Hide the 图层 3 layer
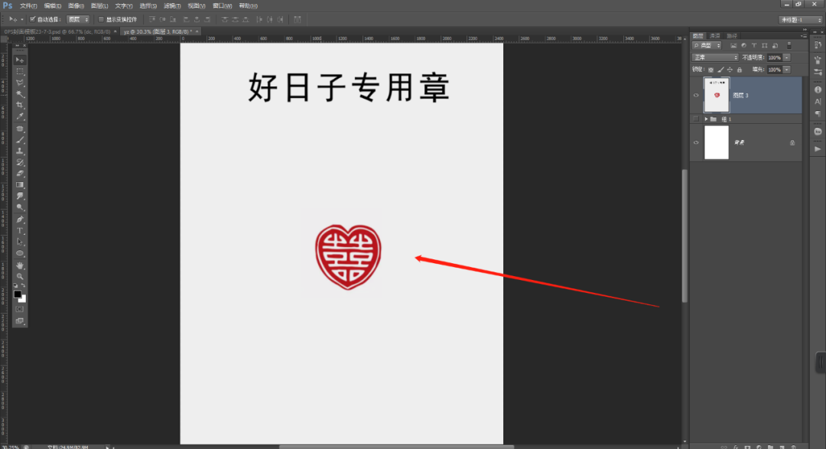The width and height of the screenshot is (826, 449). click(x=696, y=94)
